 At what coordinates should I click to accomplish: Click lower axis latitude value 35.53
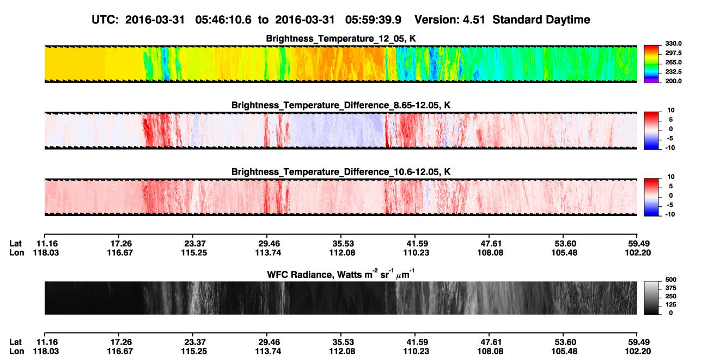(341, 342)
